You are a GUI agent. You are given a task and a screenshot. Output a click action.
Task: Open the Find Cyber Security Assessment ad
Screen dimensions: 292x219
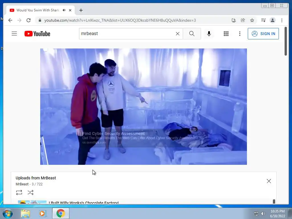click(113, 133)
